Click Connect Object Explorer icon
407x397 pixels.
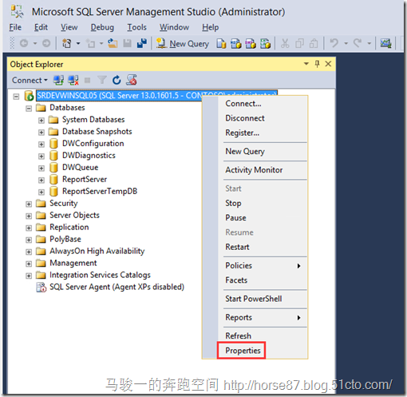[x=58, y=80]
